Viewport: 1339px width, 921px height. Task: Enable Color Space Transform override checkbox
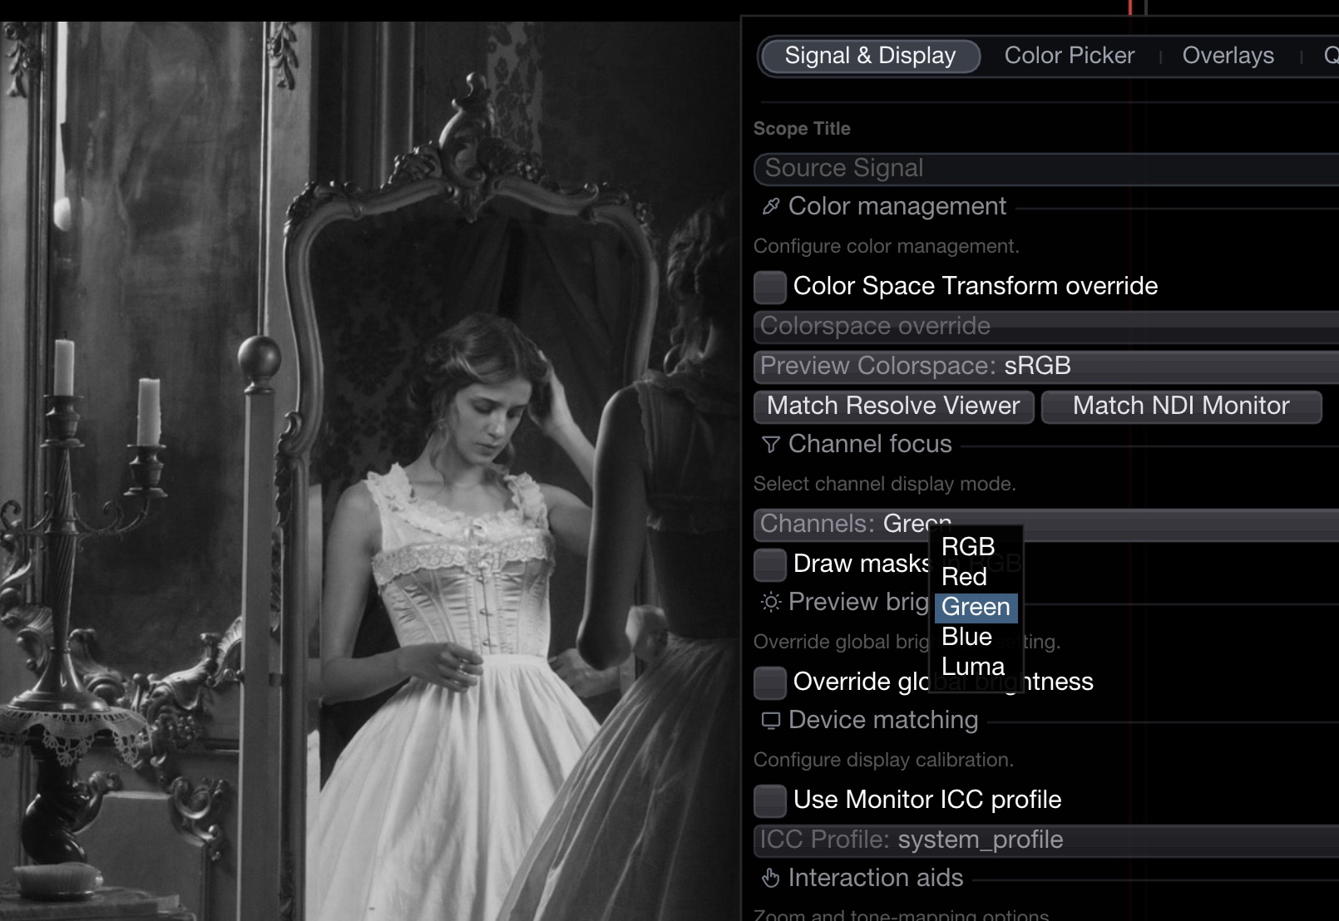pos(770,287)
